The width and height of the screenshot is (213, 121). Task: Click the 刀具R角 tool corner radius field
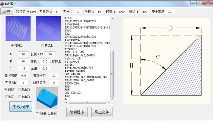click(23, 83)
